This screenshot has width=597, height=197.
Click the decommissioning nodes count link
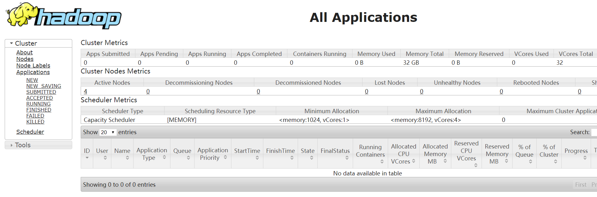pos(148,91)
